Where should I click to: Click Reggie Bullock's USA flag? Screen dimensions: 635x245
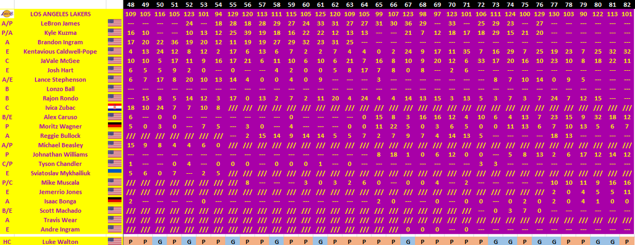[x=114, y=136]
